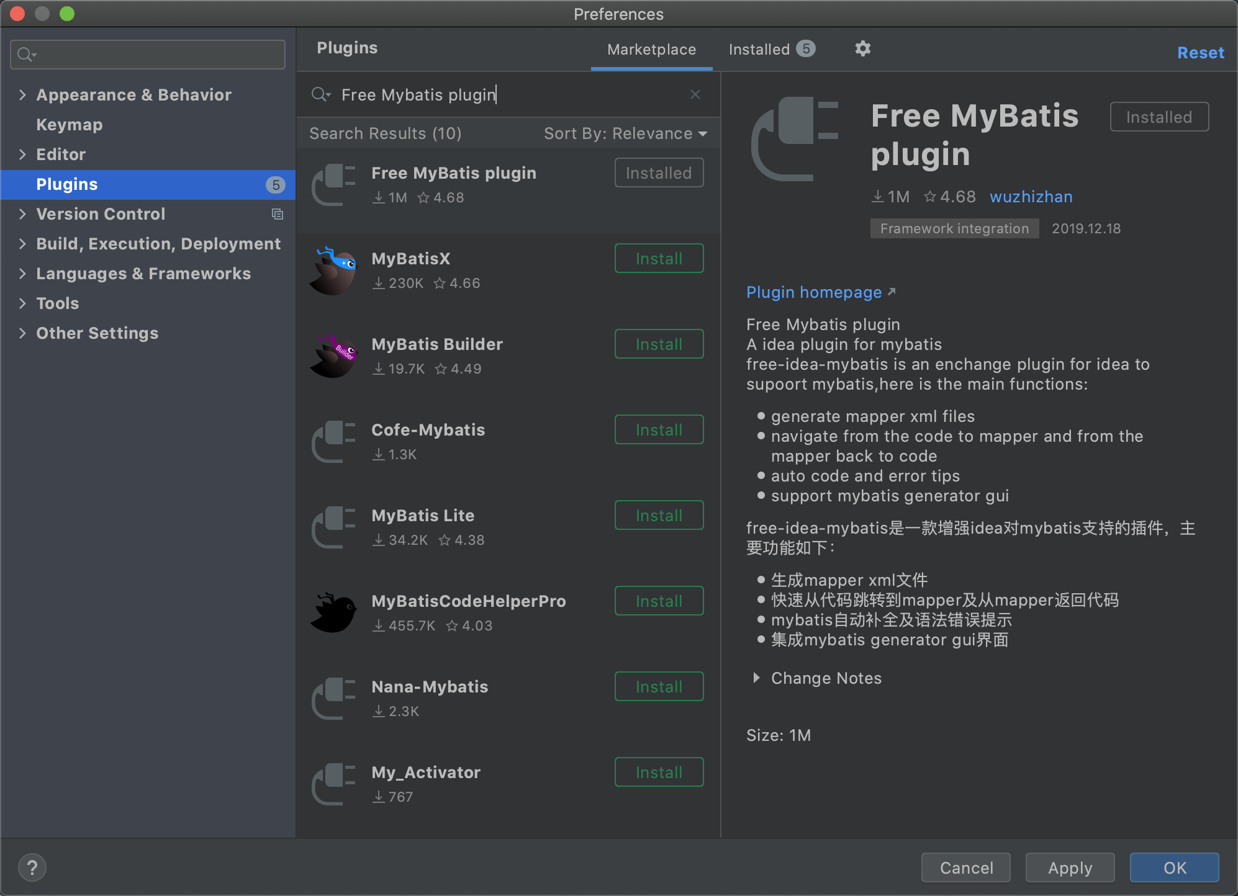Open the Sort By Relevance dropdown
Image resolution: width=1238 pixels, height=896 pixels.
[x=626, y=133]
